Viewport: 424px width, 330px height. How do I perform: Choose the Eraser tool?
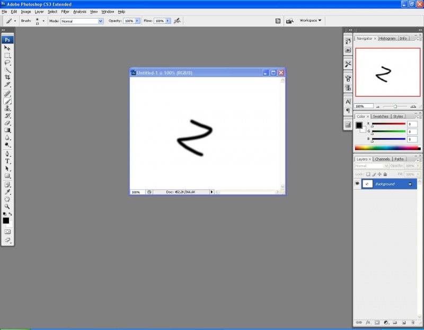pyautogui.click(x=7, y=123)
